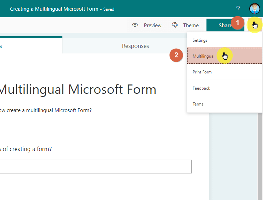Click the answer text input field
The height and width of the screenshot is (200, 263).
point(95,167)
